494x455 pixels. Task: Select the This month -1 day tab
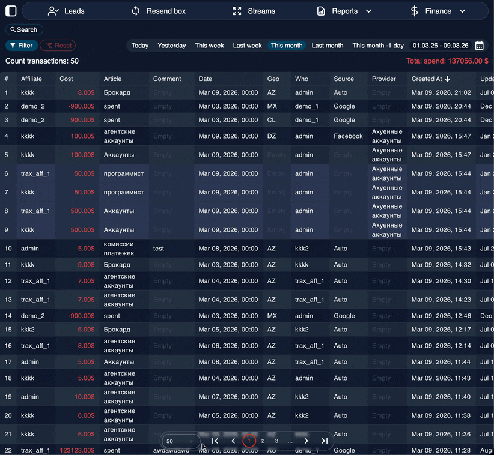click(377, 45)
